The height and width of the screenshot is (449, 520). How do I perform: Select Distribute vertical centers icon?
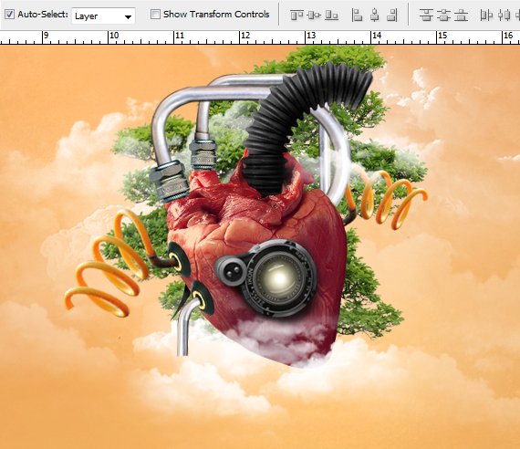443,16
